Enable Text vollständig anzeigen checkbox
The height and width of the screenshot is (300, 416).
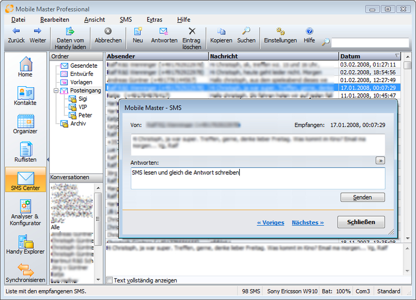click(109, 280)
